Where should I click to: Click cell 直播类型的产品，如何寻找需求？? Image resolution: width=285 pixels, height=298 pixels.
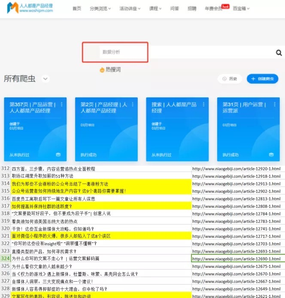pos(101,251)
